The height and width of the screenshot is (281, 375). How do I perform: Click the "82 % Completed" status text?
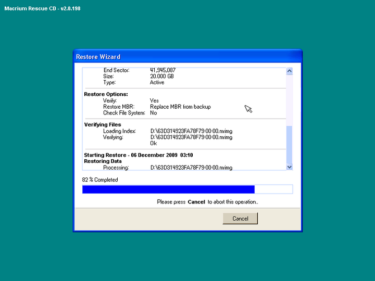(x=100, y=180)
